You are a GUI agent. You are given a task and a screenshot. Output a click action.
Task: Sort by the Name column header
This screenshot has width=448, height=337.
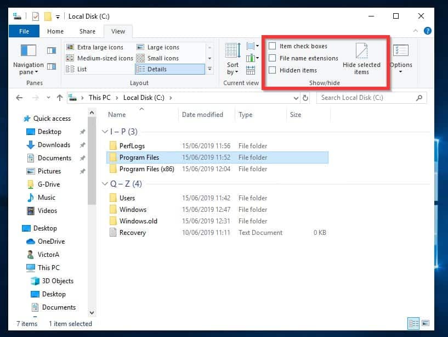117,115
